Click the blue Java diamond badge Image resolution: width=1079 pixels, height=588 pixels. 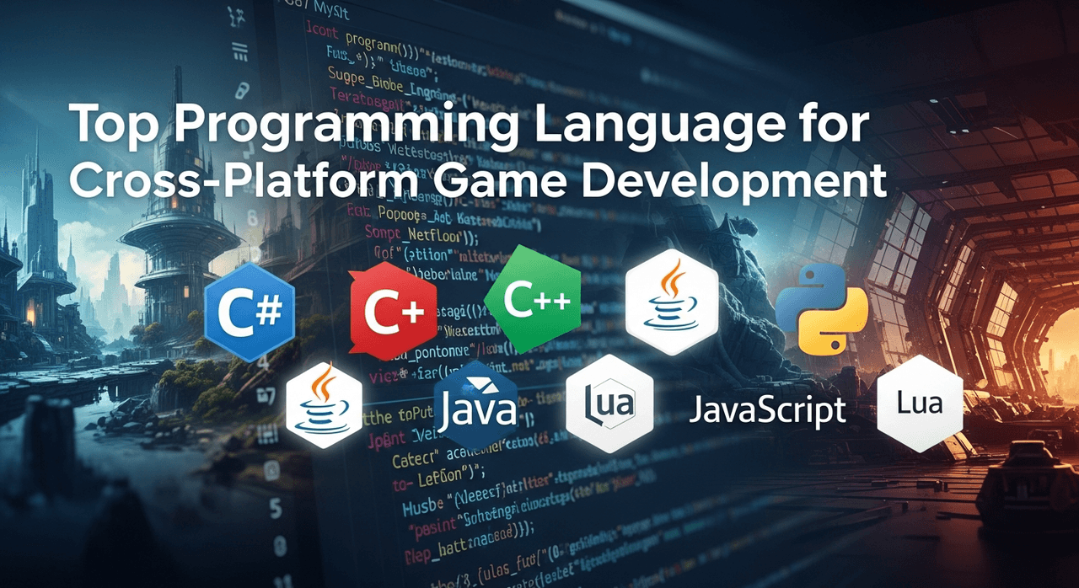[x=476, y=407]
